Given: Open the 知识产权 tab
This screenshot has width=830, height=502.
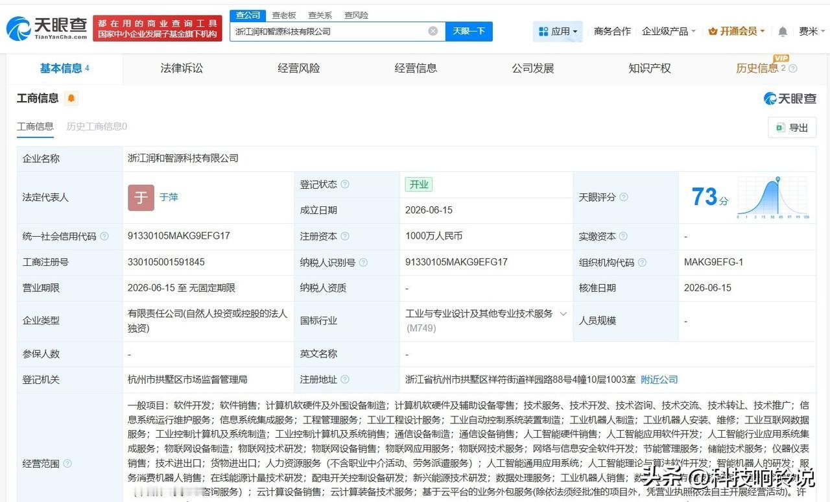Looking at the screenshot, I should 649,68.
